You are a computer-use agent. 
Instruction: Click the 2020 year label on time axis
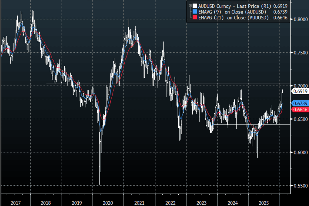[108, 203]
